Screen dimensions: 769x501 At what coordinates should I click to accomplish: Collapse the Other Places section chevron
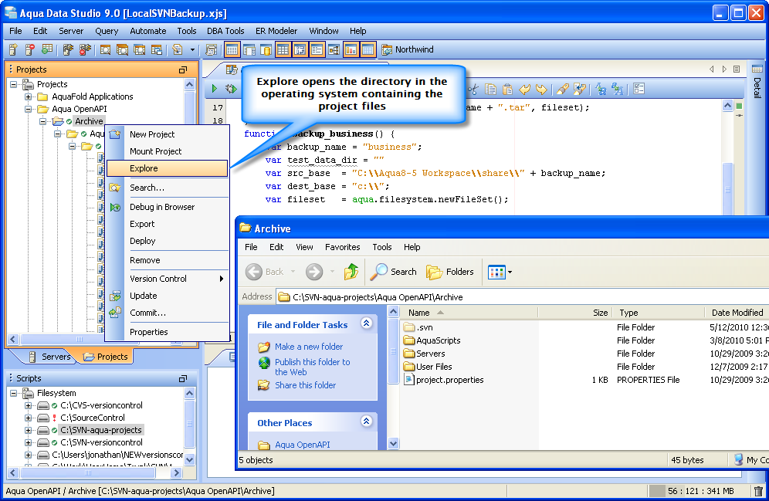(366, 421)
